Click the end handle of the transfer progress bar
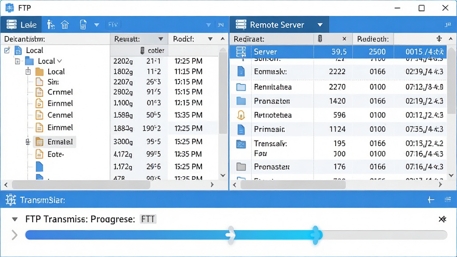The width and height of the screenshot is (457, 257). pos(316,235)
